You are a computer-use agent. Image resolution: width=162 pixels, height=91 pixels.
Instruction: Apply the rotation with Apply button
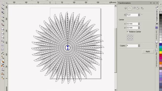click(148, 51)
